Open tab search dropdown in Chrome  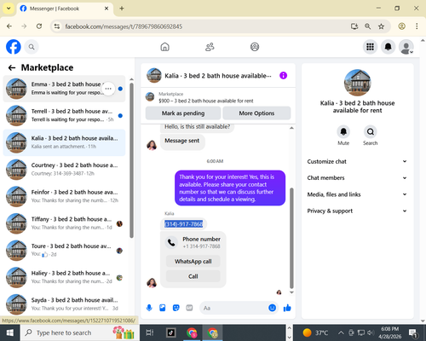tap(9, 9)
